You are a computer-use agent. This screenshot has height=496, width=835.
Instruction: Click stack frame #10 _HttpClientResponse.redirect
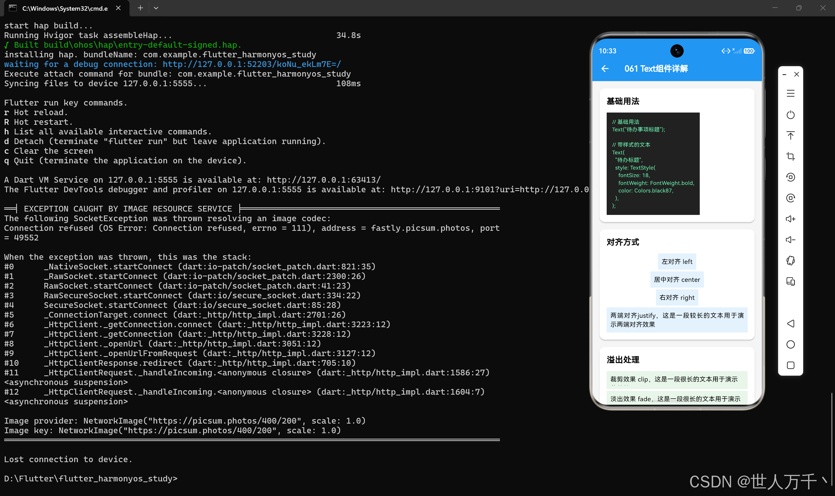tap(180, 363)
